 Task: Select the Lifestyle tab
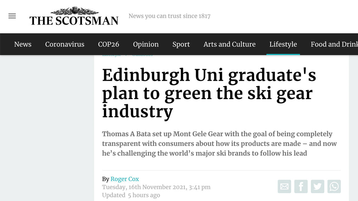click(283, 44)
